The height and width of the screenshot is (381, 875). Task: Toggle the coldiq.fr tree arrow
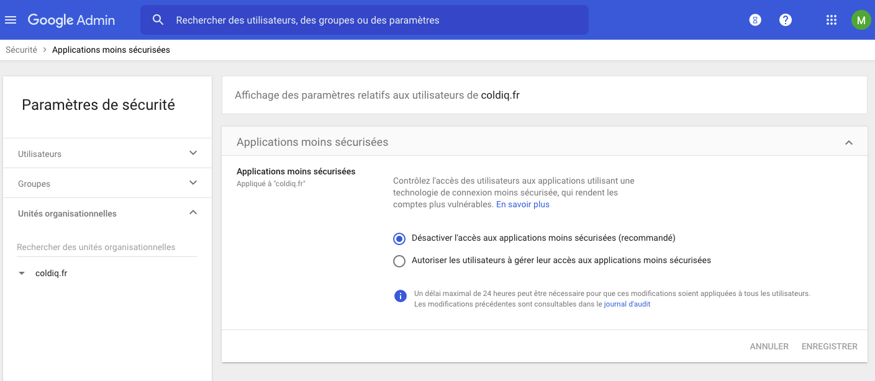(22, 274)
